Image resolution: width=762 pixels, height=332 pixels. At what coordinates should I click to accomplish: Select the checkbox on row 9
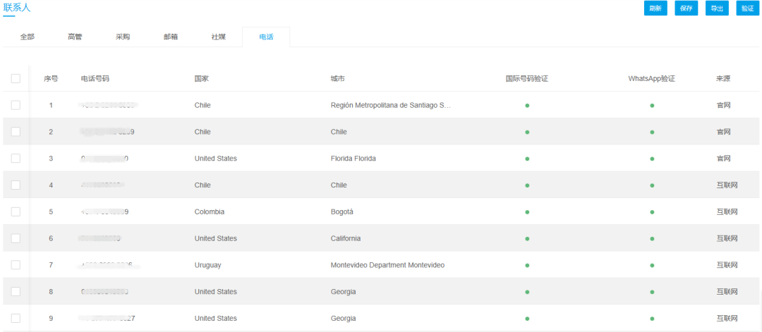point(16,318)
